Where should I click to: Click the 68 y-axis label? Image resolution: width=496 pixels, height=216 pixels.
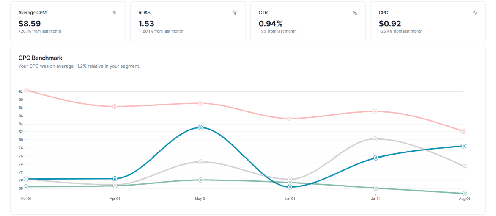click(x=21, y=188)
